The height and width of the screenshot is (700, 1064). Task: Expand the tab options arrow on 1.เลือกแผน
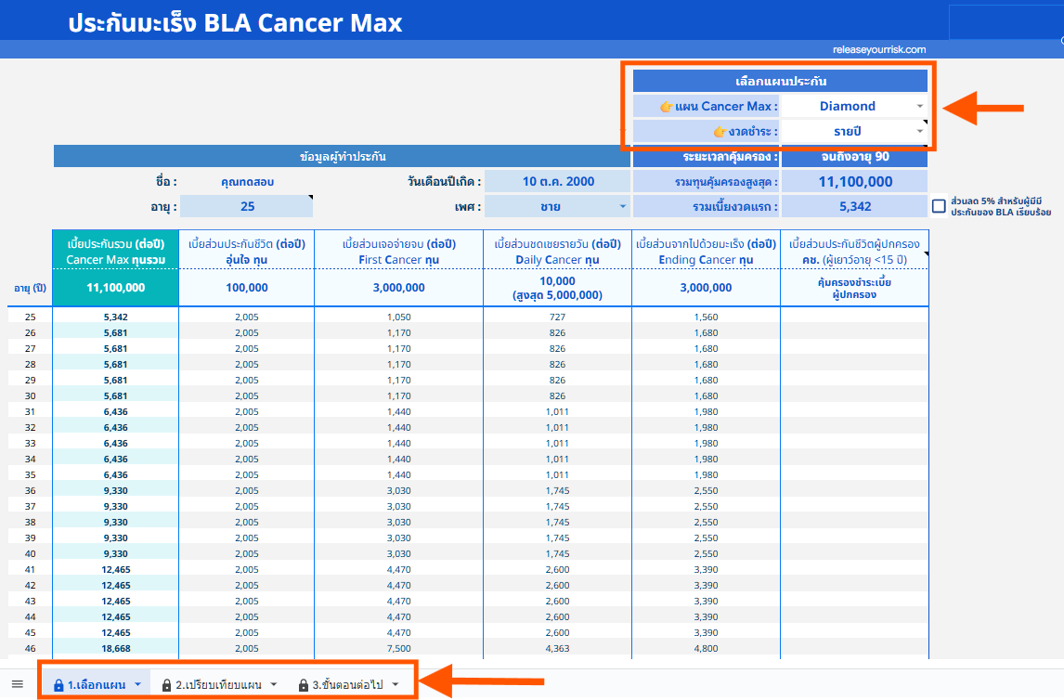tap(136, 685)
